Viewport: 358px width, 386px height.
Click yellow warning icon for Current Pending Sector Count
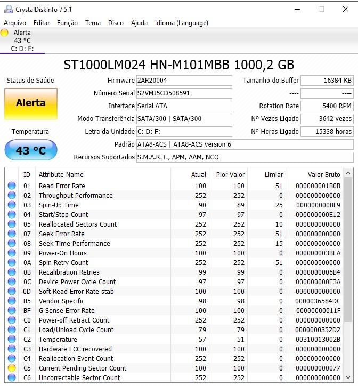tap(12, 368)
